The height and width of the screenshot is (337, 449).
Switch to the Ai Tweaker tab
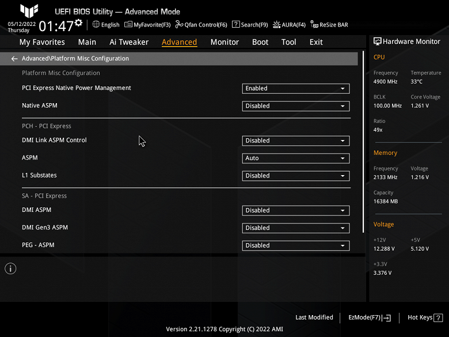tap(129, 42)
